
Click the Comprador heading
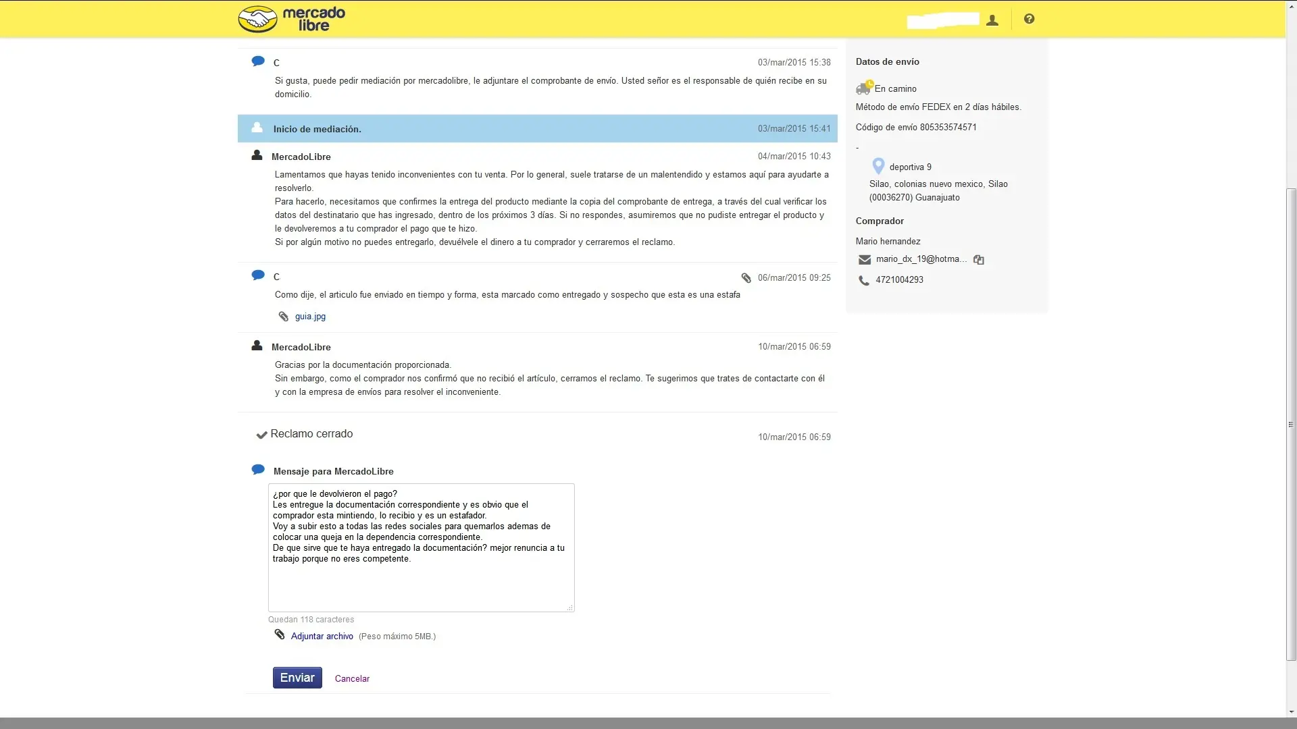879,221
